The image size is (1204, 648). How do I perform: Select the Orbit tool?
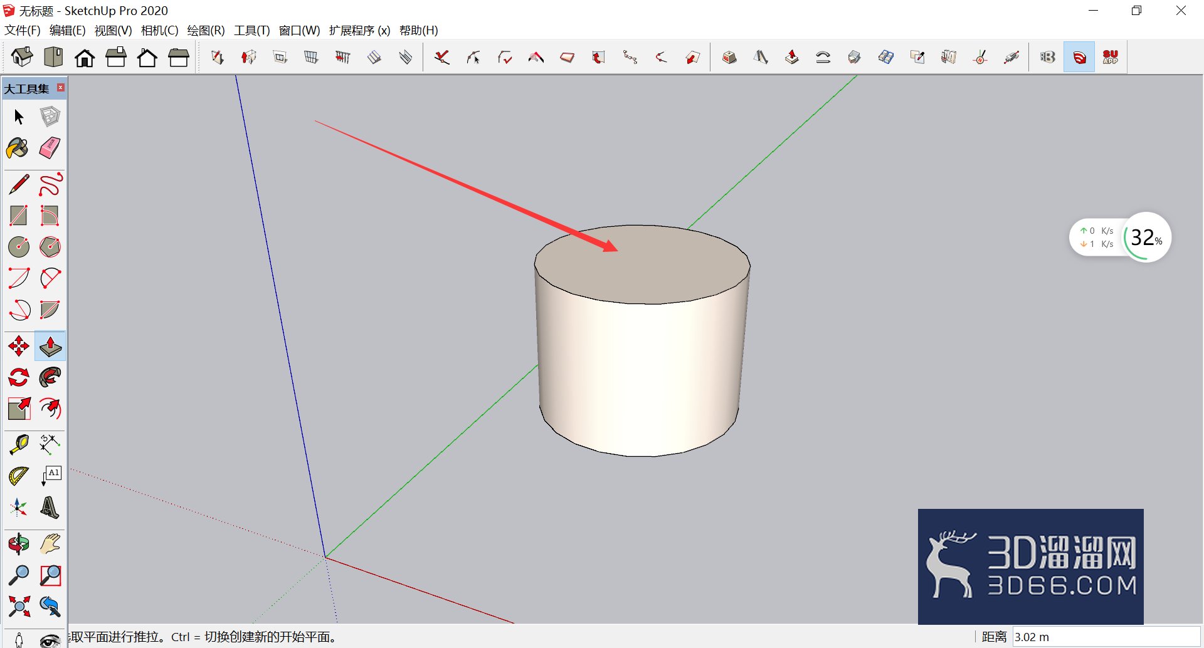pos(19,543)
